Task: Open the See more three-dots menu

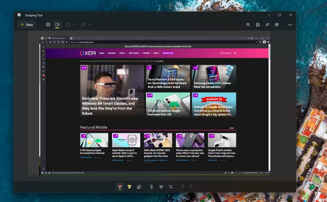Action: (x=290, y=25)
